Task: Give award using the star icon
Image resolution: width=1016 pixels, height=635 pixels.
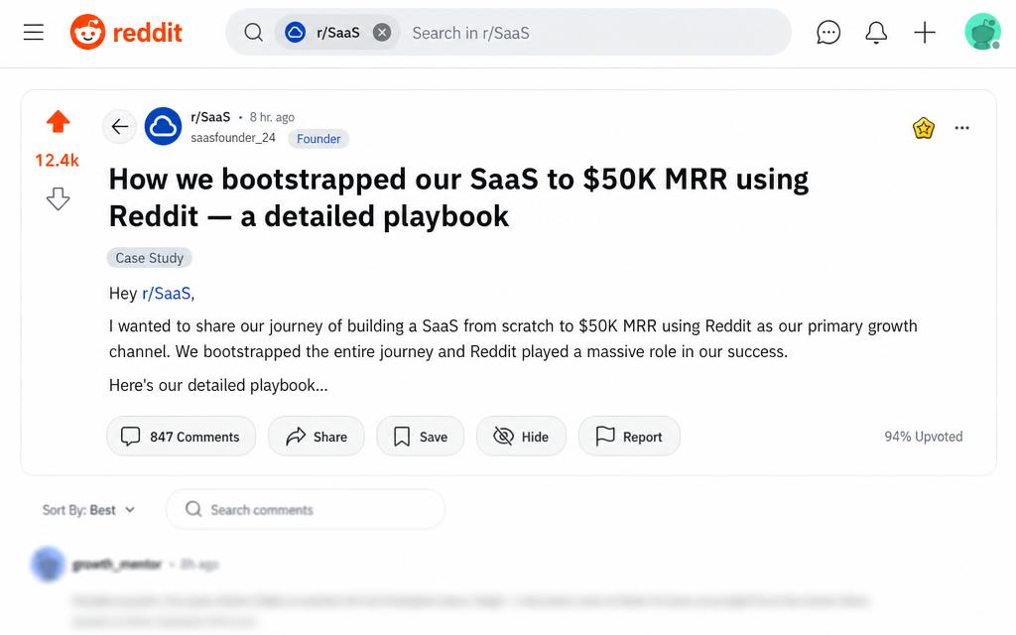Action: click(x=924, y=128)
